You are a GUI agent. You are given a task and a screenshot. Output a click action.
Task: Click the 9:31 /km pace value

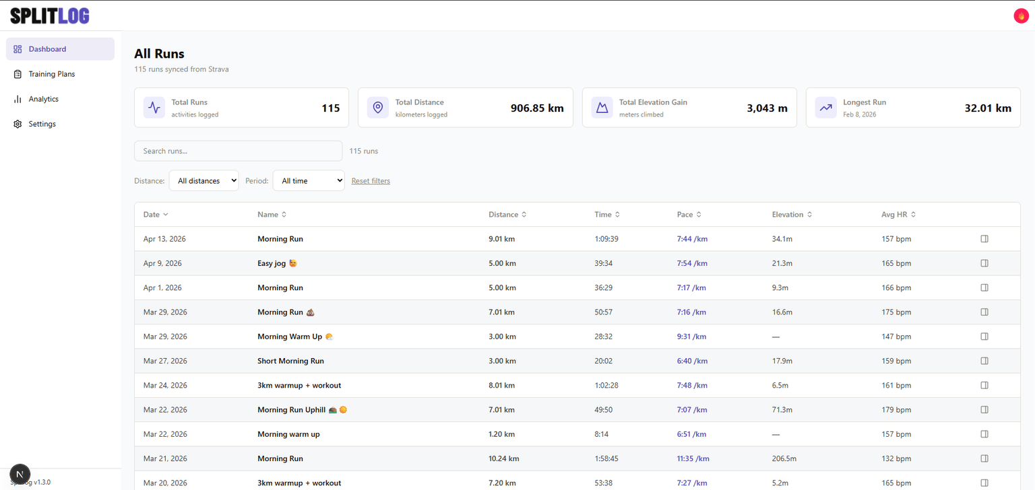[x=692, y=337]
